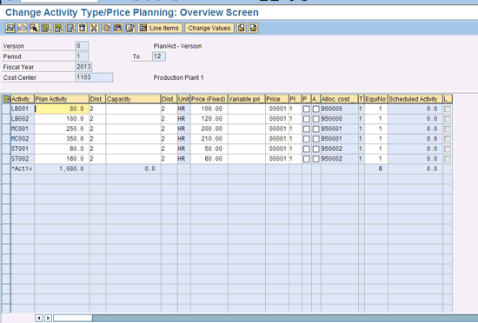Click the horizontal scrollbar left arrow
This screenshot has width=478, height=323.
click(x=39, y=318)
